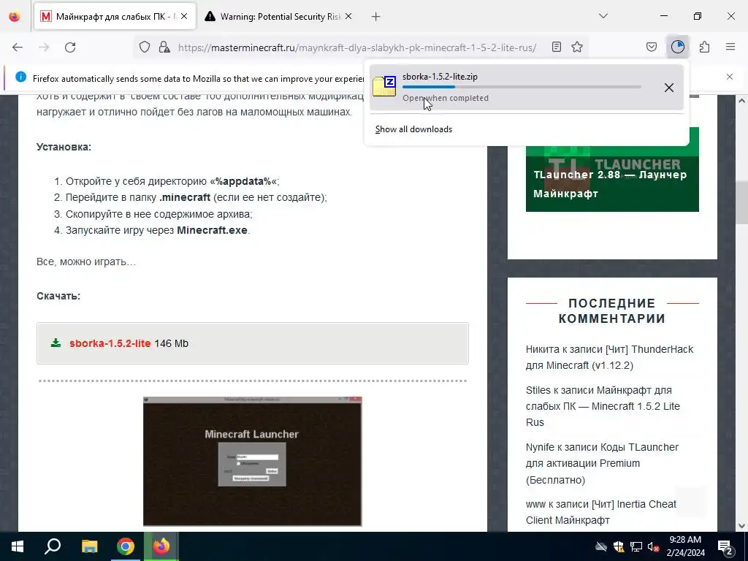Bookmark this page with star icon

[577, 47]
